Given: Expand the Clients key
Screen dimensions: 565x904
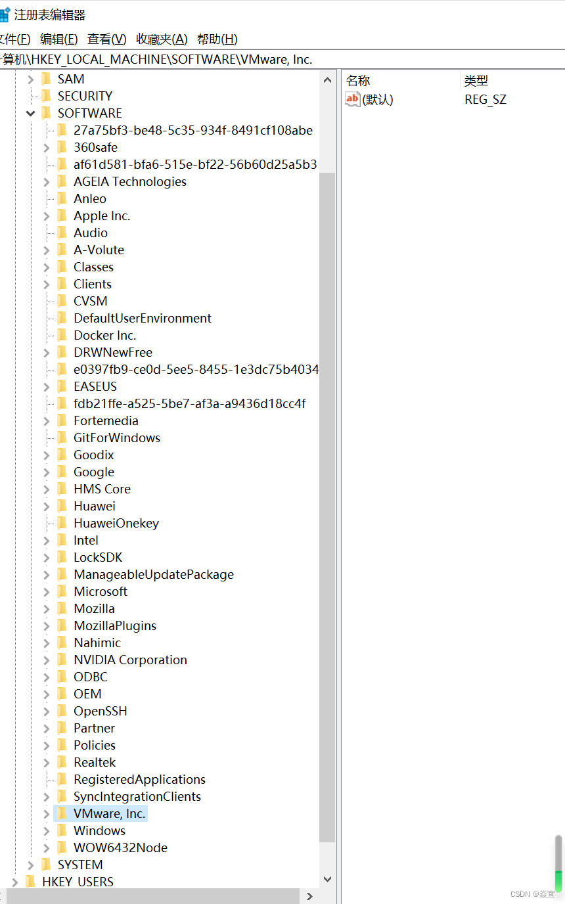Looking at the screenshot, I should [x=46, y=284].
